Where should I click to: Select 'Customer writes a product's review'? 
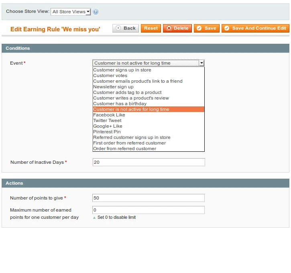click(x=131, y=98)
